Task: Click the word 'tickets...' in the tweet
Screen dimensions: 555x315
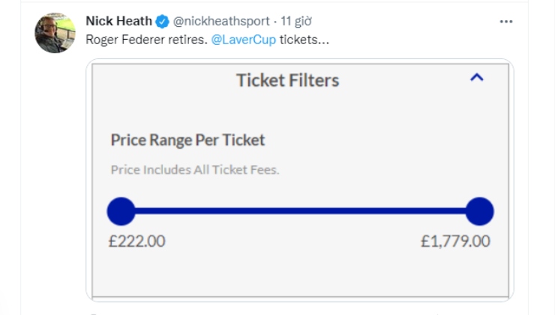Action: pyautogui.click(x=304, y=40)
